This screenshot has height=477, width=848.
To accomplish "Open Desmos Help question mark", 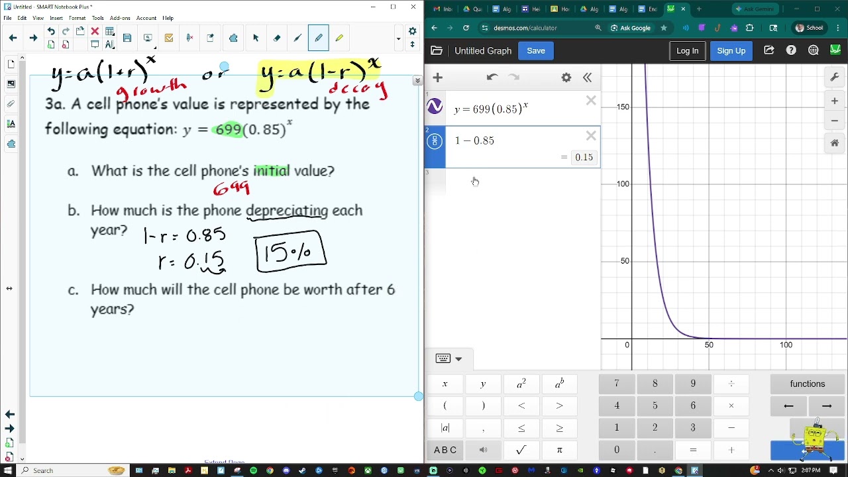I will [x=791, y=50].
